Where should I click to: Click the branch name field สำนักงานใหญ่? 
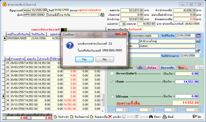pyautogui.click(x=167, y=41)
